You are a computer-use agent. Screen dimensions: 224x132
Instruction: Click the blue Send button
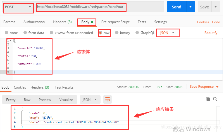tap(177, 7)
